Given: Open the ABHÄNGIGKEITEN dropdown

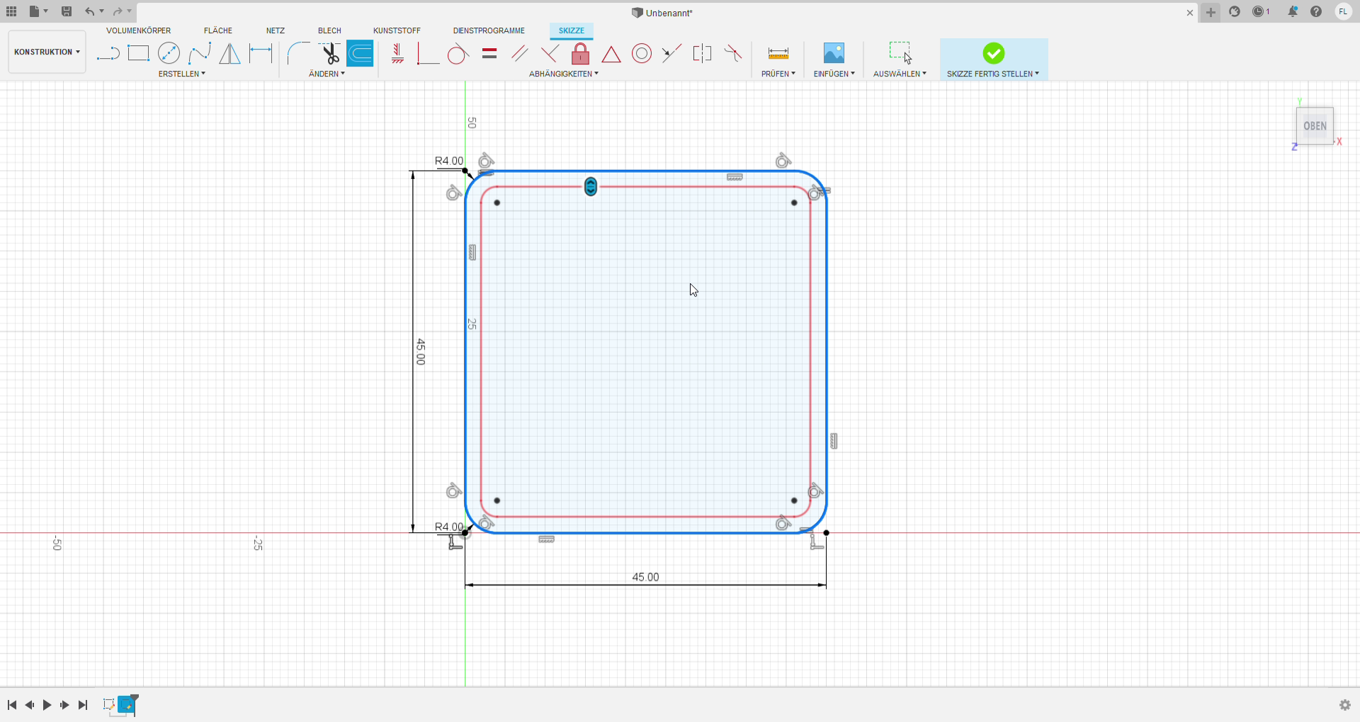Looking at the screenshot, I should tap(563, 74).
